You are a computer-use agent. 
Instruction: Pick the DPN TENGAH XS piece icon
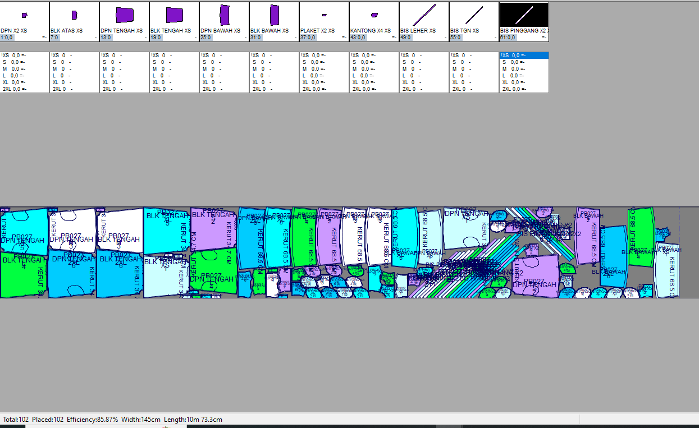tap(124, 15)
